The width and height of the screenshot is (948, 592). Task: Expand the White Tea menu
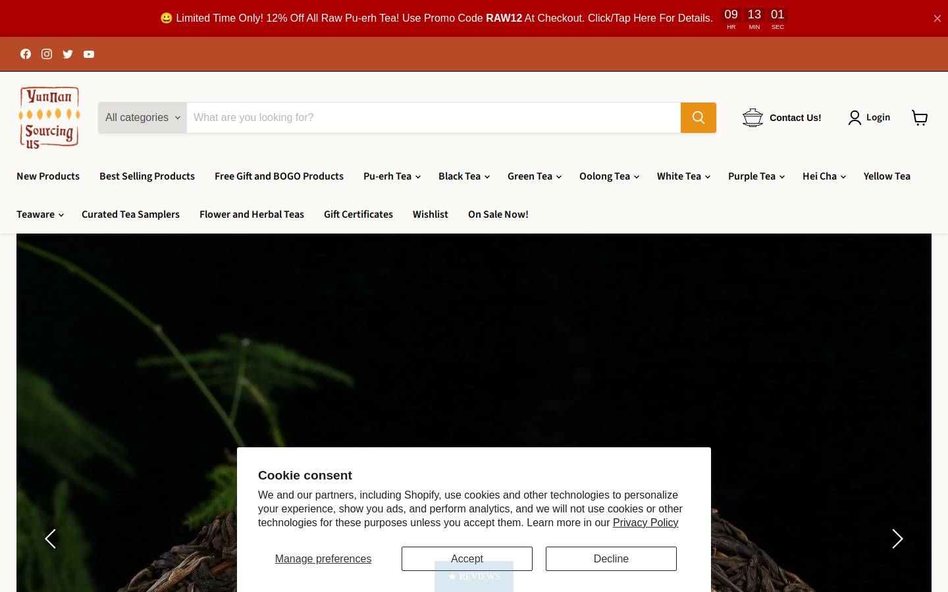pyautogui.click(x=683, y=176)
